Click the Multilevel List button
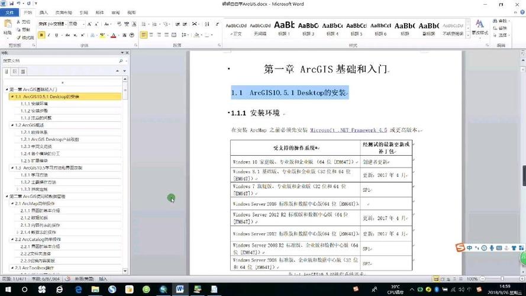526x296 pixels. click(x=166, y=24)
